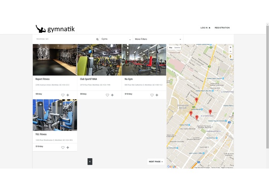Click Club Sportif MAA $5/day price
Image resolution: width=269 pixels, height=191 pixels.
pyautogui.click(x=83, y=94)
